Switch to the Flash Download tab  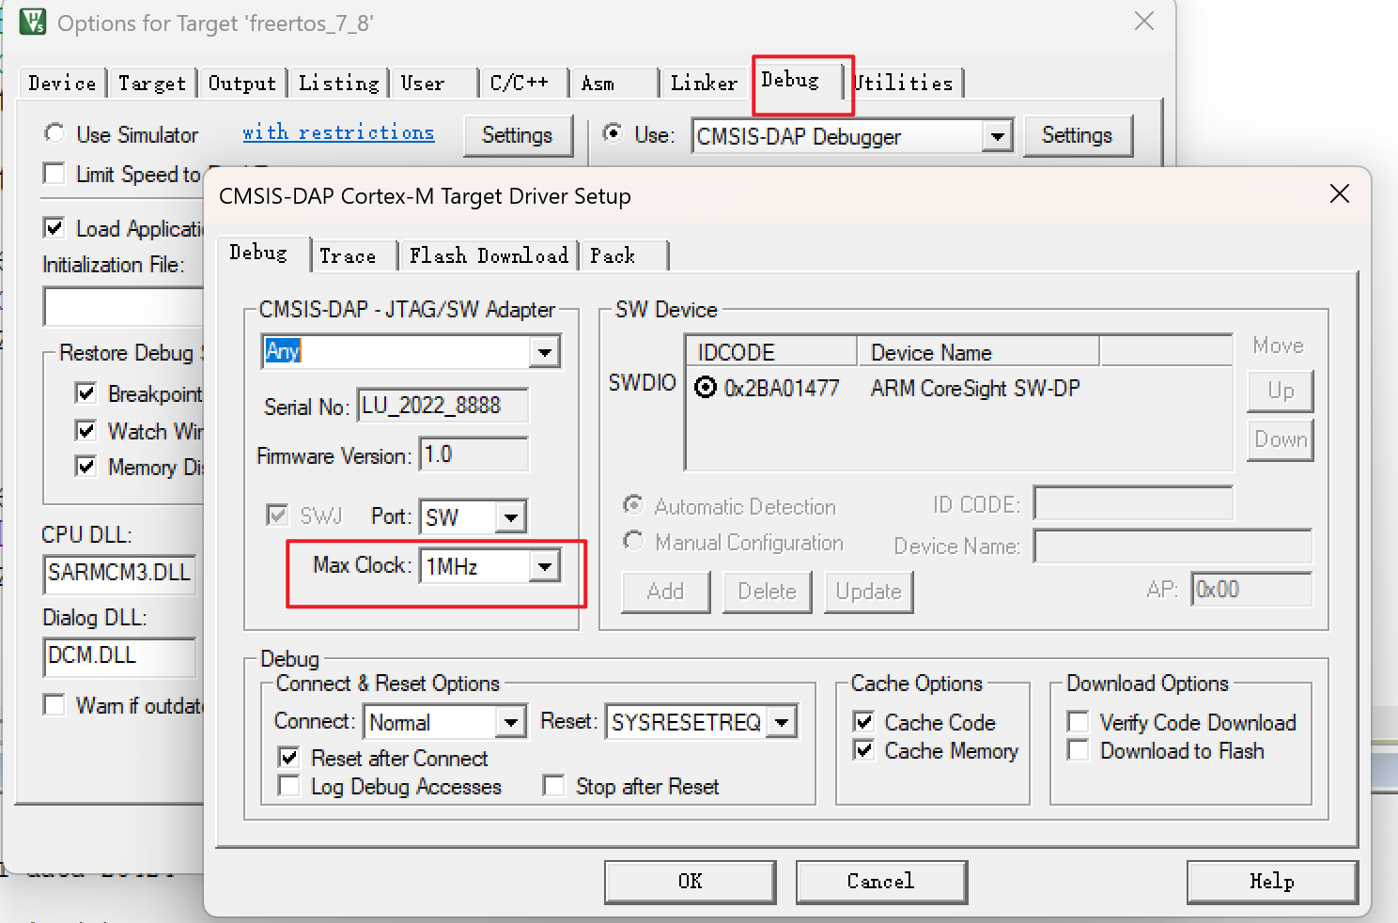(x=489, y=254)
